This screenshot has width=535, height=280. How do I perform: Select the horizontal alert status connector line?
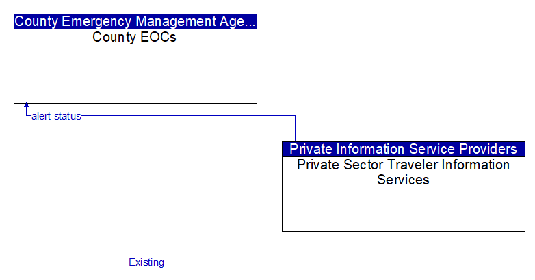(188, 116)
